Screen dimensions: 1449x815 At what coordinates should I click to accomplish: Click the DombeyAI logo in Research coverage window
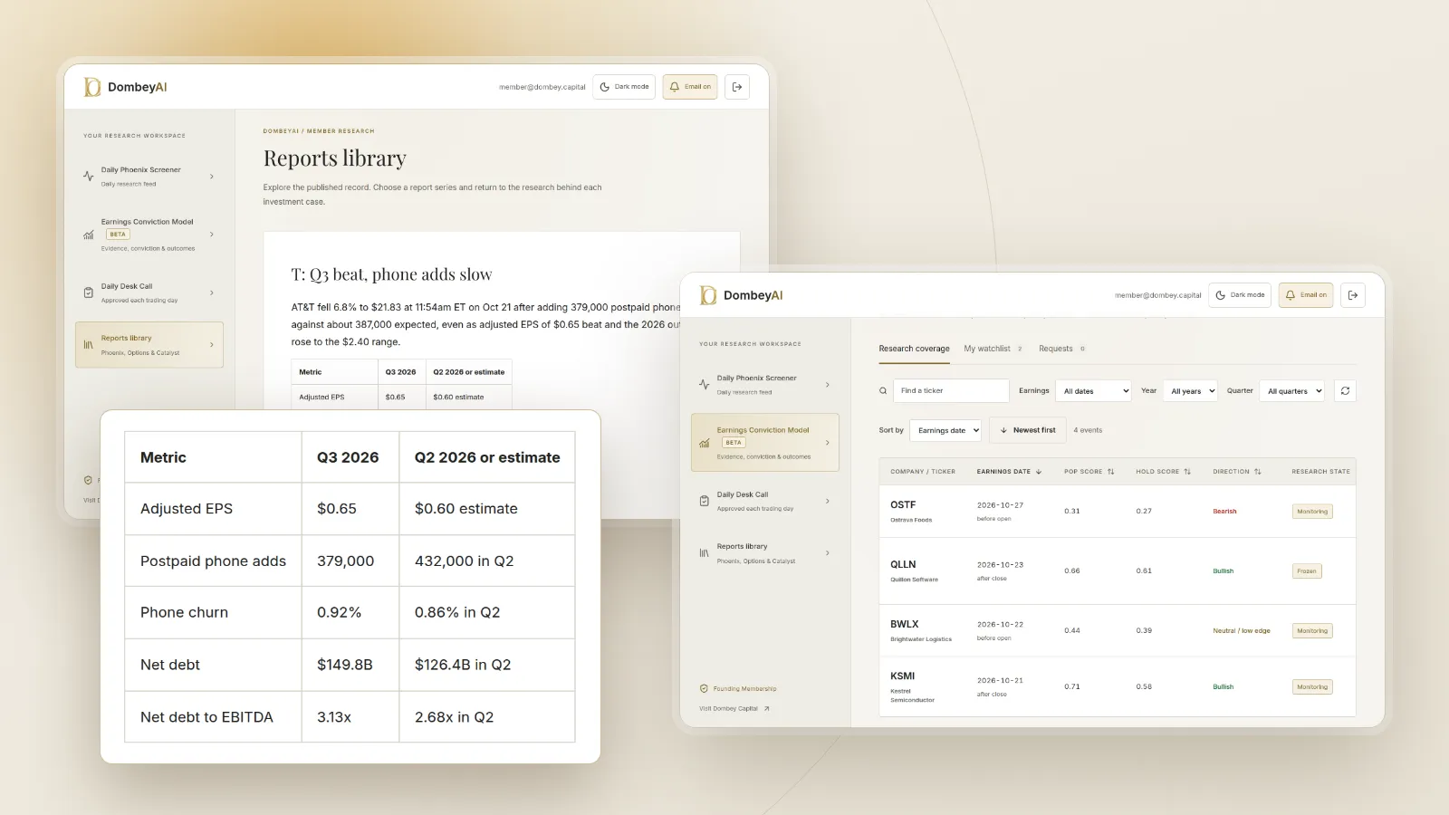tap(741, 295)
